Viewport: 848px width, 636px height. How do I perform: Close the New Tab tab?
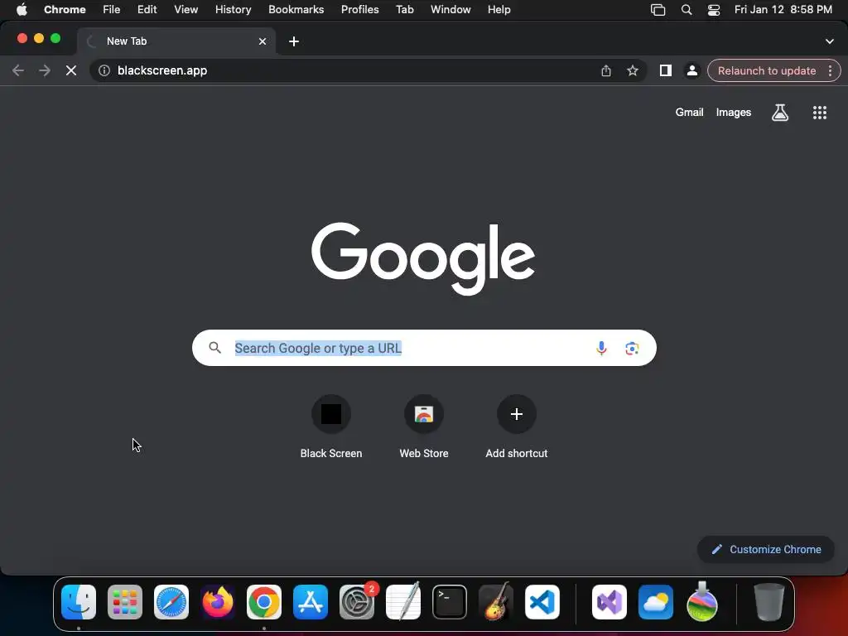pos(263,41)
